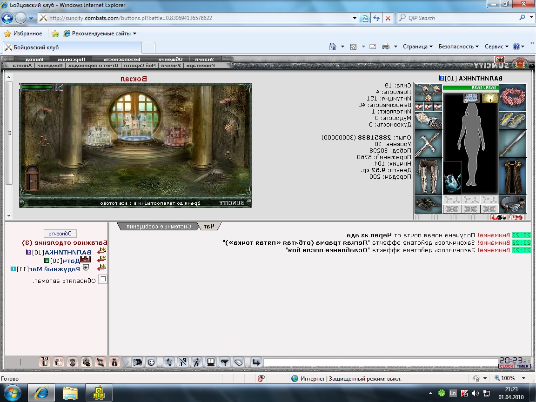Open info icon beside Дати
The width and height of the screenshot is (536, 402).
pos(47,261)
